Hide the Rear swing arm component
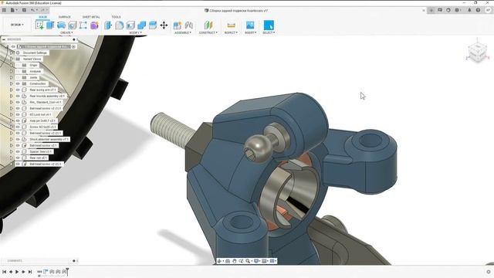Image resolution: width=494 pixels, height=278 pixels. pyautogui.click(x=18, y=90)
